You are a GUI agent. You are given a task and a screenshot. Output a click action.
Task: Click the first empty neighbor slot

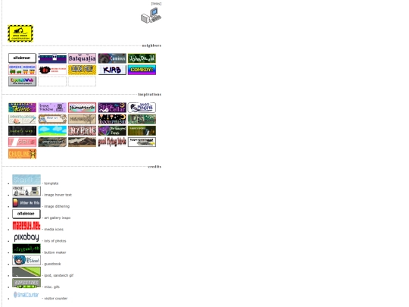[x=52, y=81]
